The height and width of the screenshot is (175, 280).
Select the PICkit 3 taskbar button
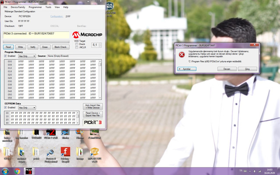click(x=29, y=171)
